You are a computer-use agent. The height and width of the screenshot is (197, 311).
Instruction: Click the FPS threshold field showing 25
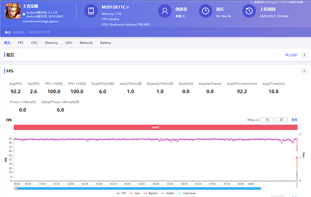281,120
